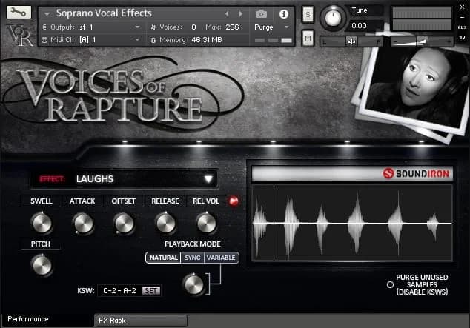Switch to the FX Rack tab
This screenshot has width=470, height=328.
141,321
